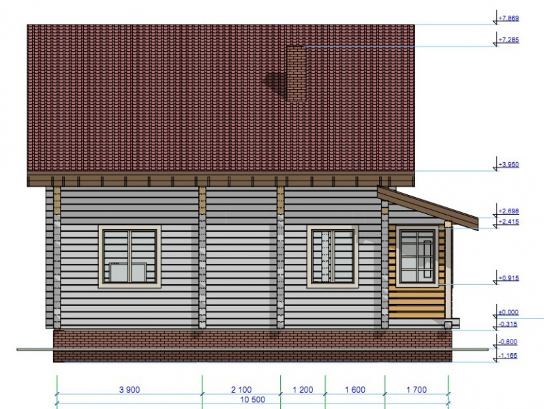Click the +2,698 elevation marker text

click(x=509, y=211)
